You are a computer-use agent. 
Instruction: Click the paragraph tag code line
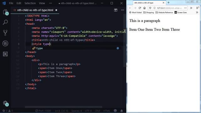point(59,64)
